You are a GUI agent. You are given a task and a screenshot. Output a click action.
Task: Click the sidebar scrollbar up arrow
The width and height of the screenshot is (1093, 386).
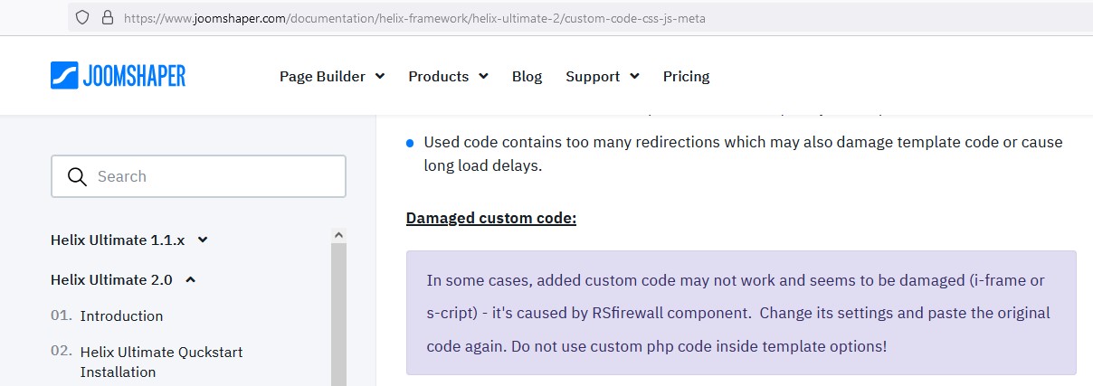[339, 235]
